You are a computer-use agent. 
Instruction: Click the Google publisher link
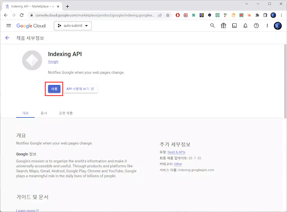[x=53, y=62]
